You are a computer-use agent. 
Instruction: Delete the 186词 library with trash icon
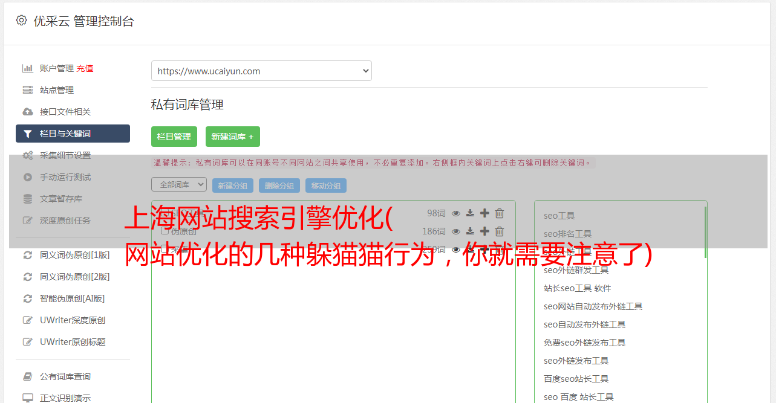[x=500, y=231]
